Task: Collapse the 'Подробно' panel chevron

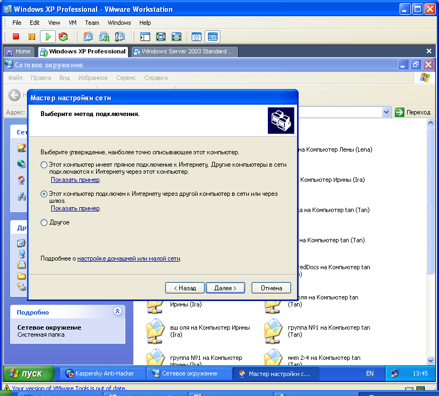Action: point(117,311)
